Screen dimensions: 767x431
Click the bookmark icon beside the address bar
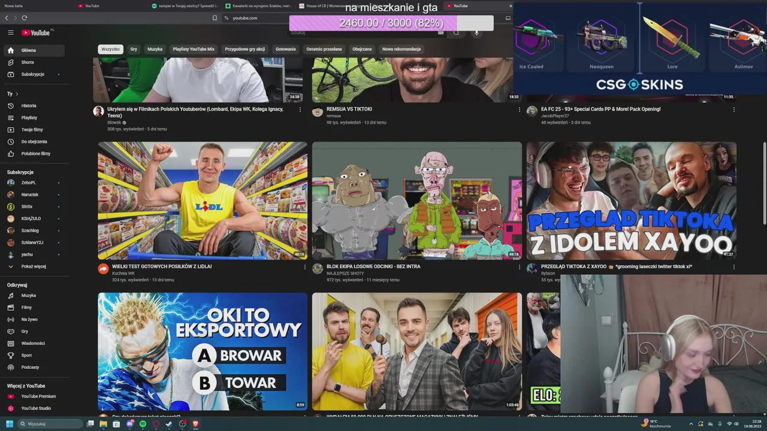pyautogui.click(x=215, y=18)
